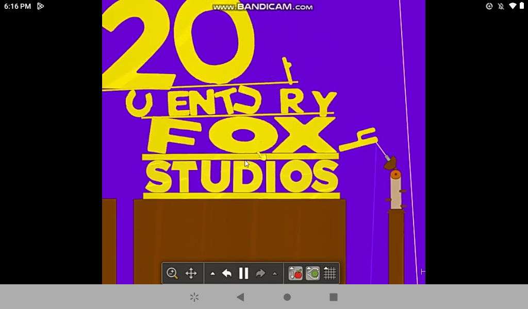Screen dimensions: 528x309
Task: Toggle air friction with the green ball
Action: (x=313, y=273)
